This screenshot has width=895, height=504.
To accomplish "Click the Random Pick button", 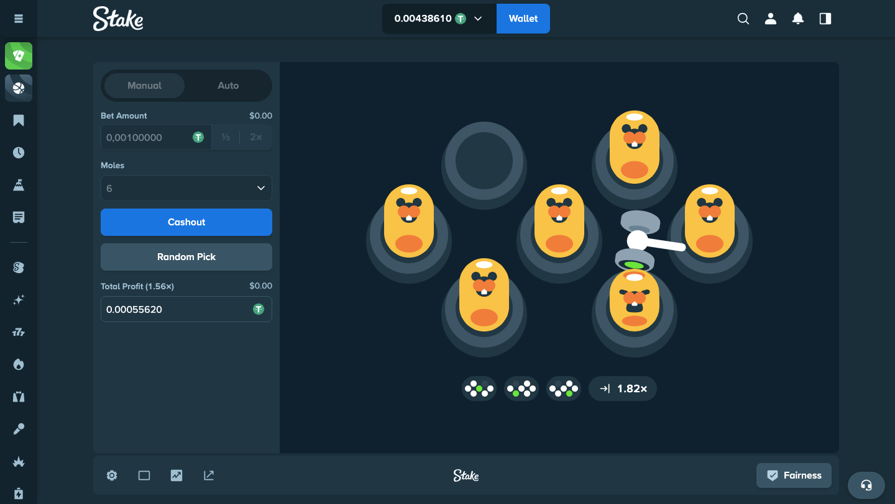I will click(186, 257).
